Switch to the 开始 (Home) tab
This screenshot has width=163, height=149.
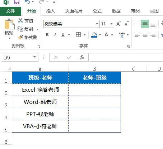[x=32, y=11]
